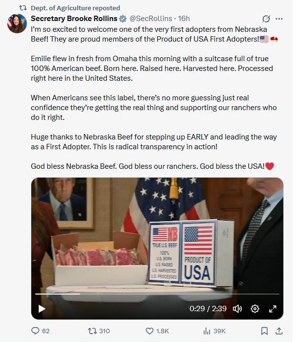Open the @SecRollins handle link

150,19
